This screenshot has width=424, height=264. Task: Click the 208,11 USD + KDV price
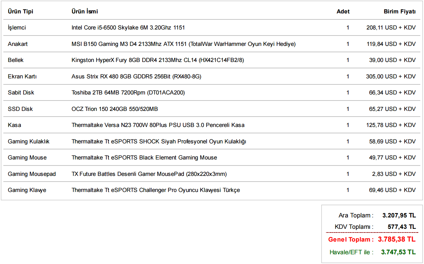[391, 27]
